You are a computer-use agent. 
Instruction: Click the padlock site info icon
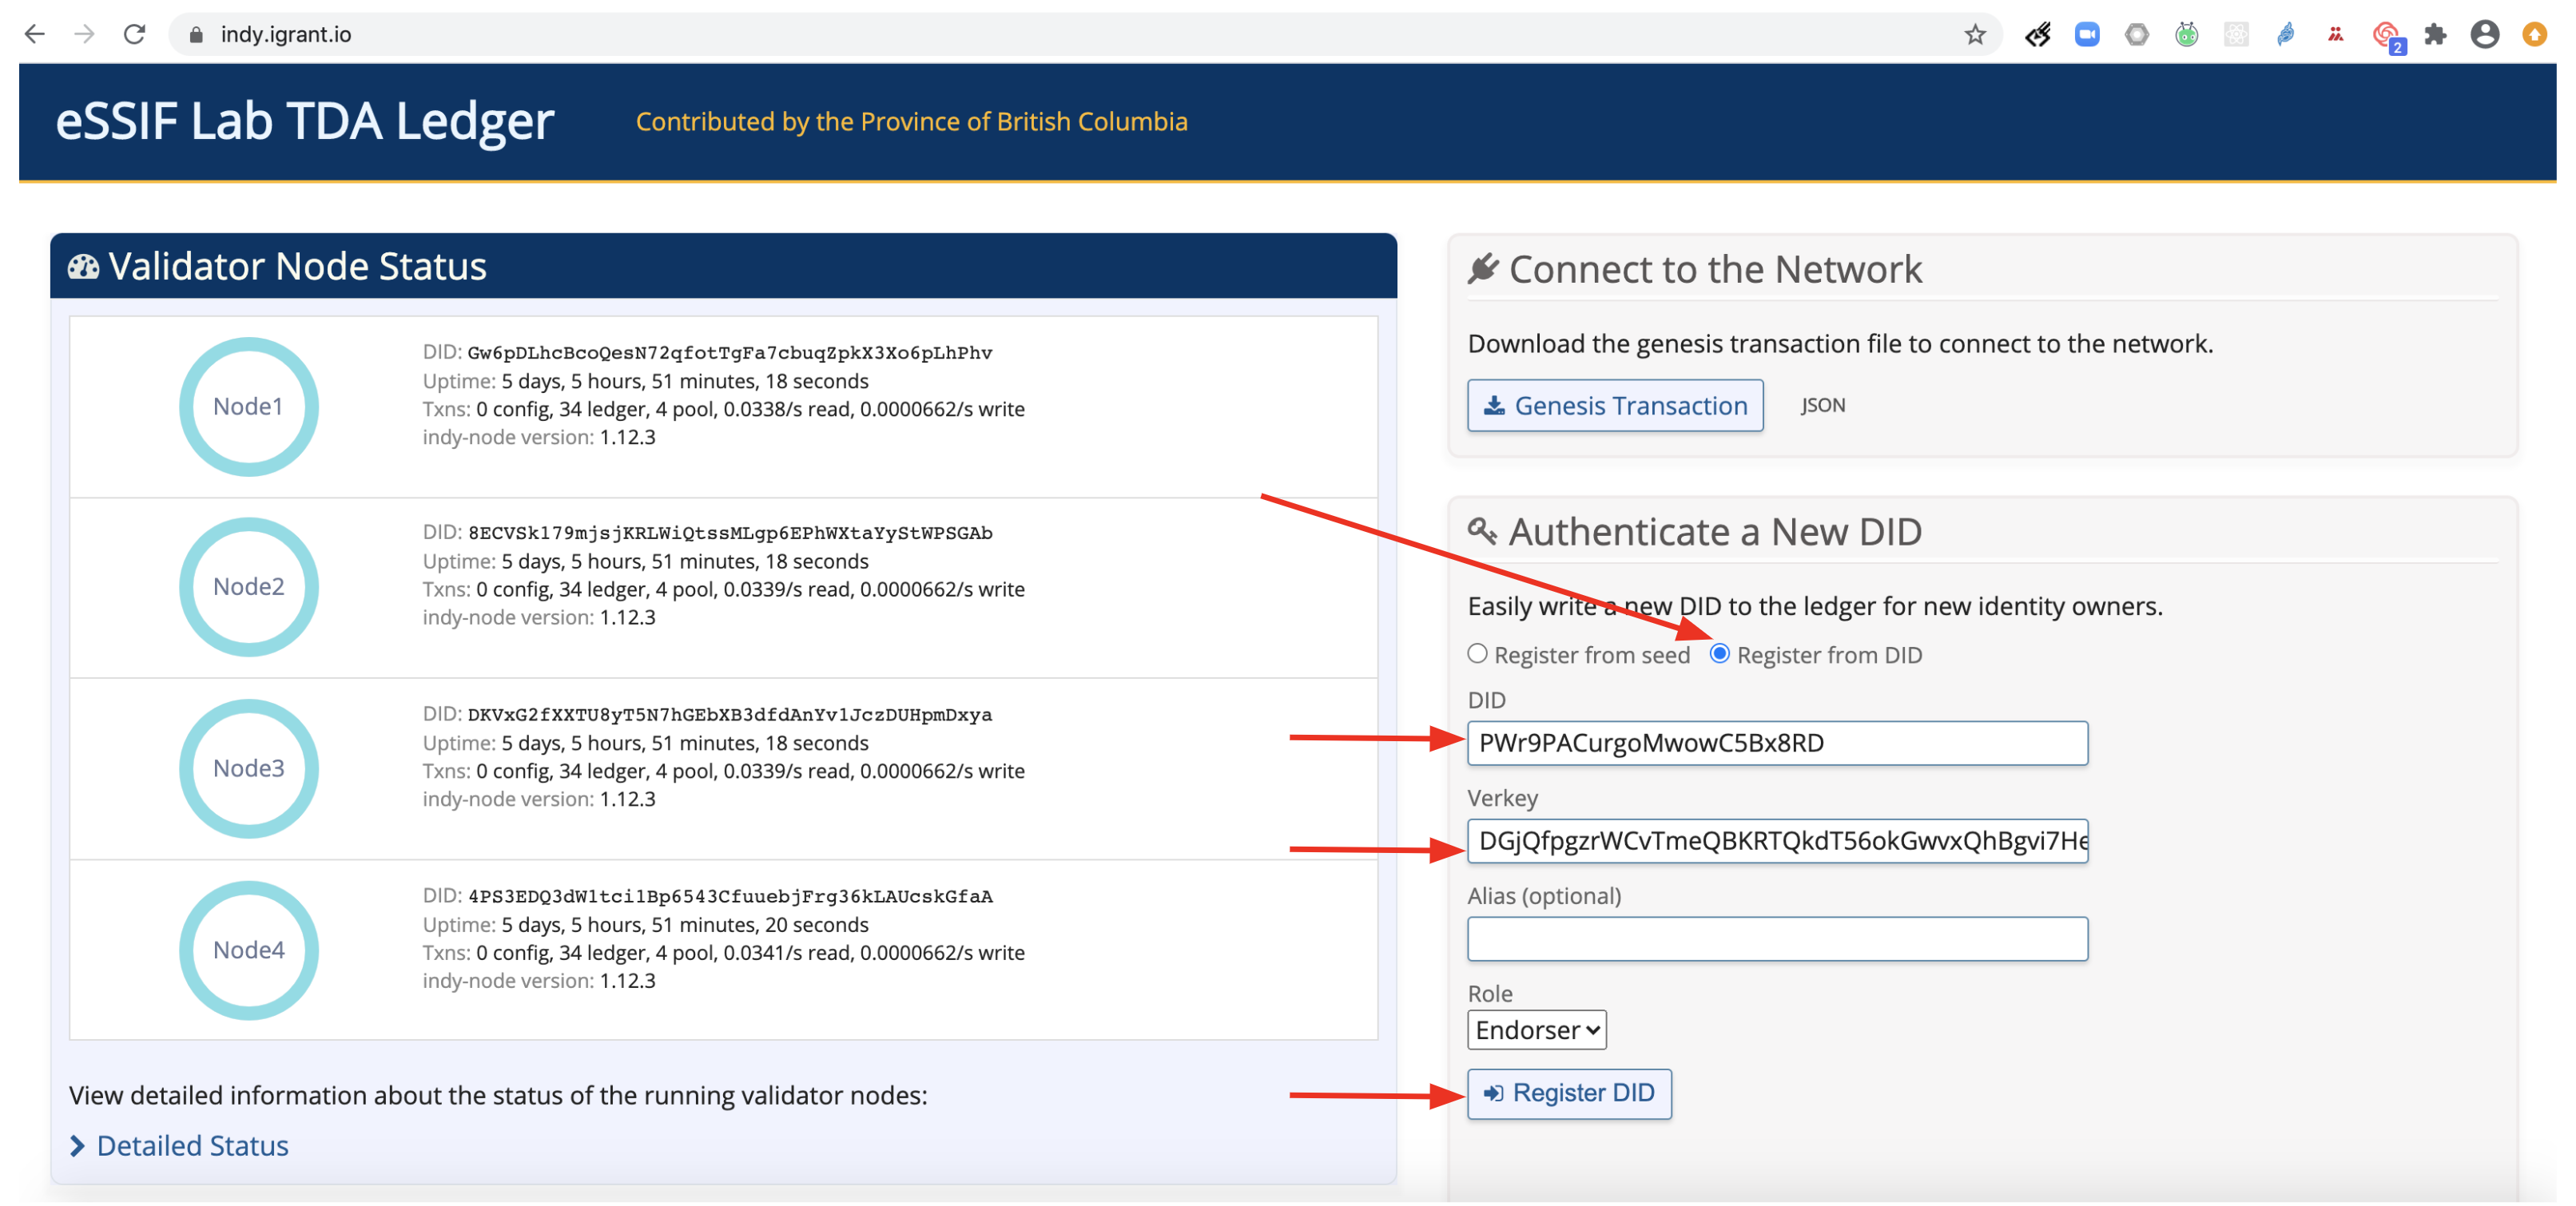coord(196,35)
